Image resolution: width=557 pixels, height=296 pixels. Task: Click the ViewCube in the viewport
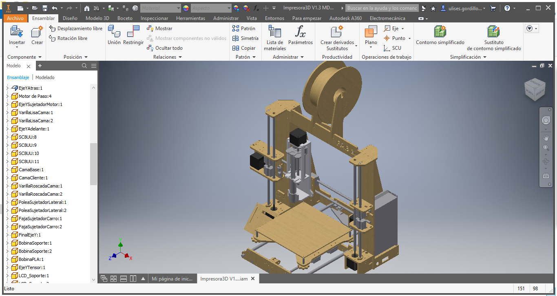(535, 88)
